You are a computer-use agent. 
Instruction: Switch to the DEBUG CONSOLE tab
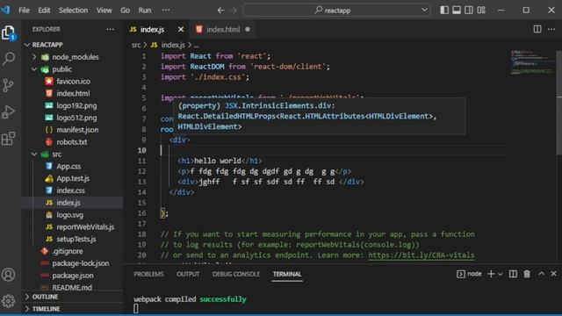tap(236, 274)
